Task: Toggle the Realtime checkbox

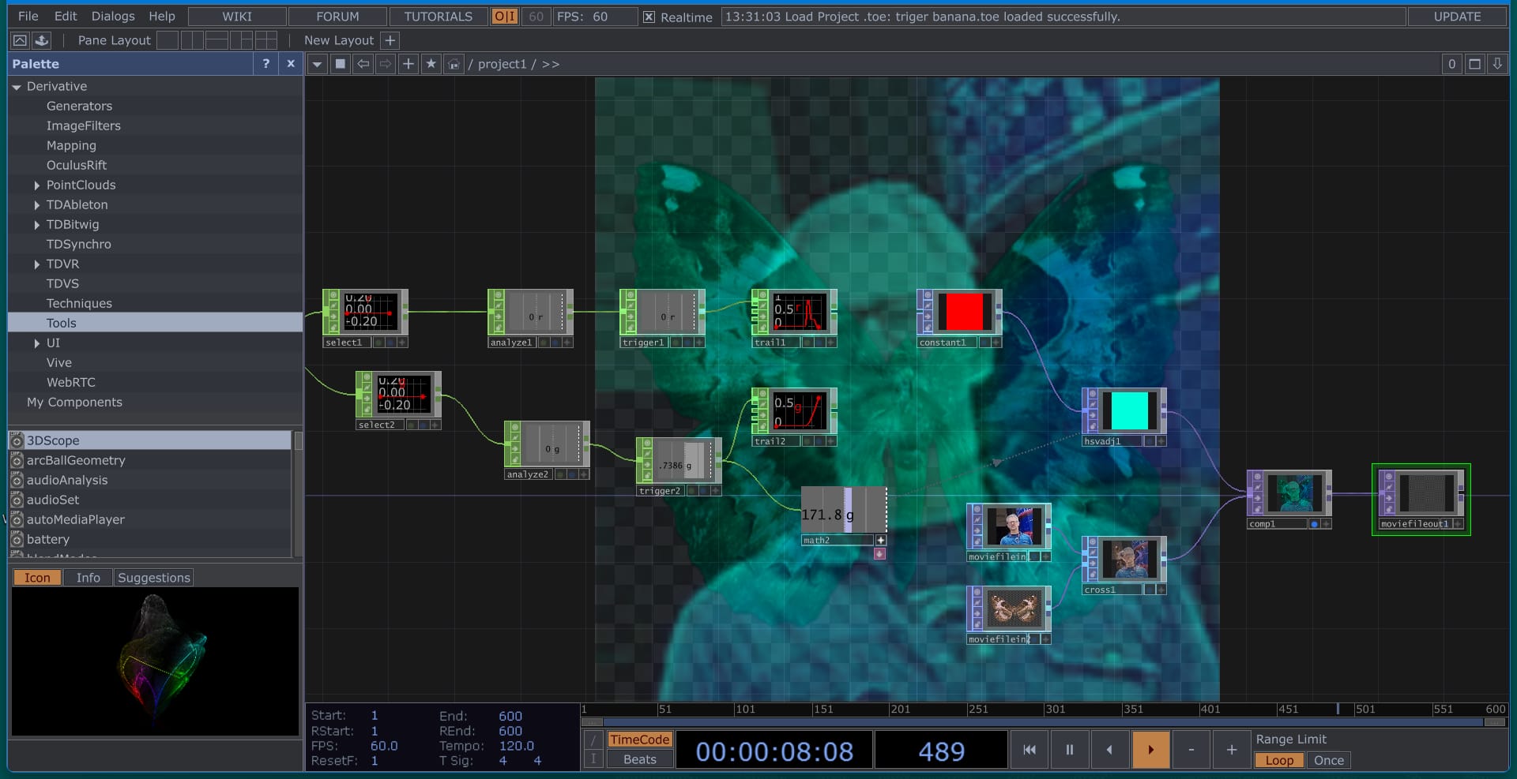Action: click(x=649, y=17)
